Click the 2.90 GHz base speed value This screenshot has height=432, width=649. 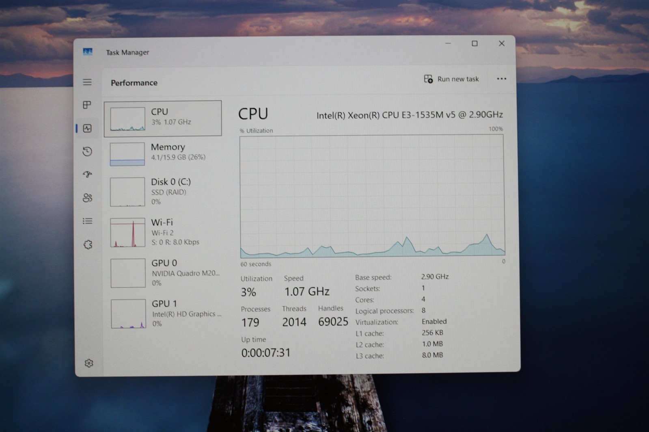435,276
